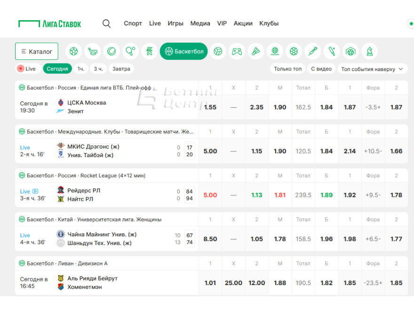
Task: Select the table tennis sport icon
Action: click(x=131, y=51)
